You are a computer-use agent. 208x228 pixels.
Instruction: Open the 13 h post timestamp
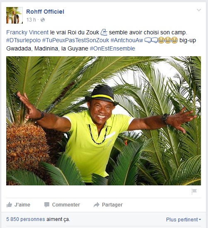click(x=31, y=20)
